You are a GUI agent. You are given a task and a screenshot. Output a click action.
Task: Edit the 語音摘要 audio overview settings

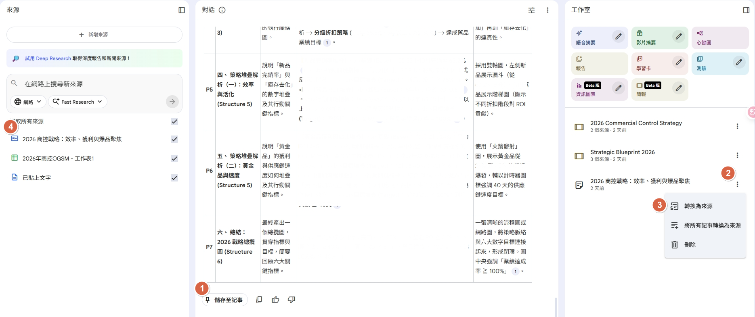tap(618, 36)
